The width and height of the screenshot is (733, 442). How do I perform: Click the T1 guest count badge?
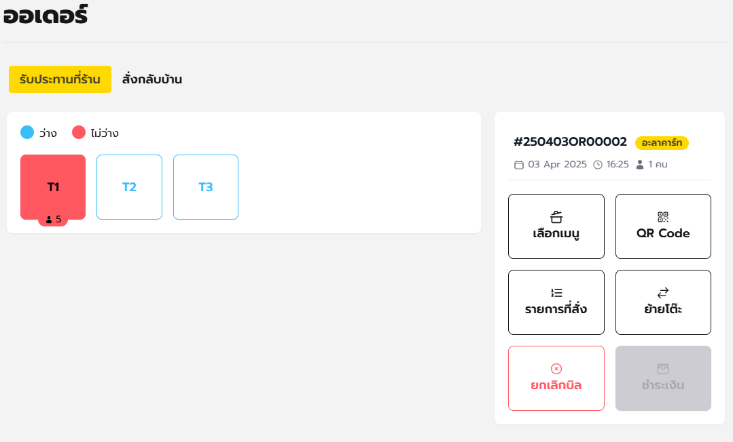click(53, 220)
